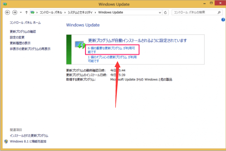
Task: Go forward with the Forward arrow button
Action: [15, 12]
